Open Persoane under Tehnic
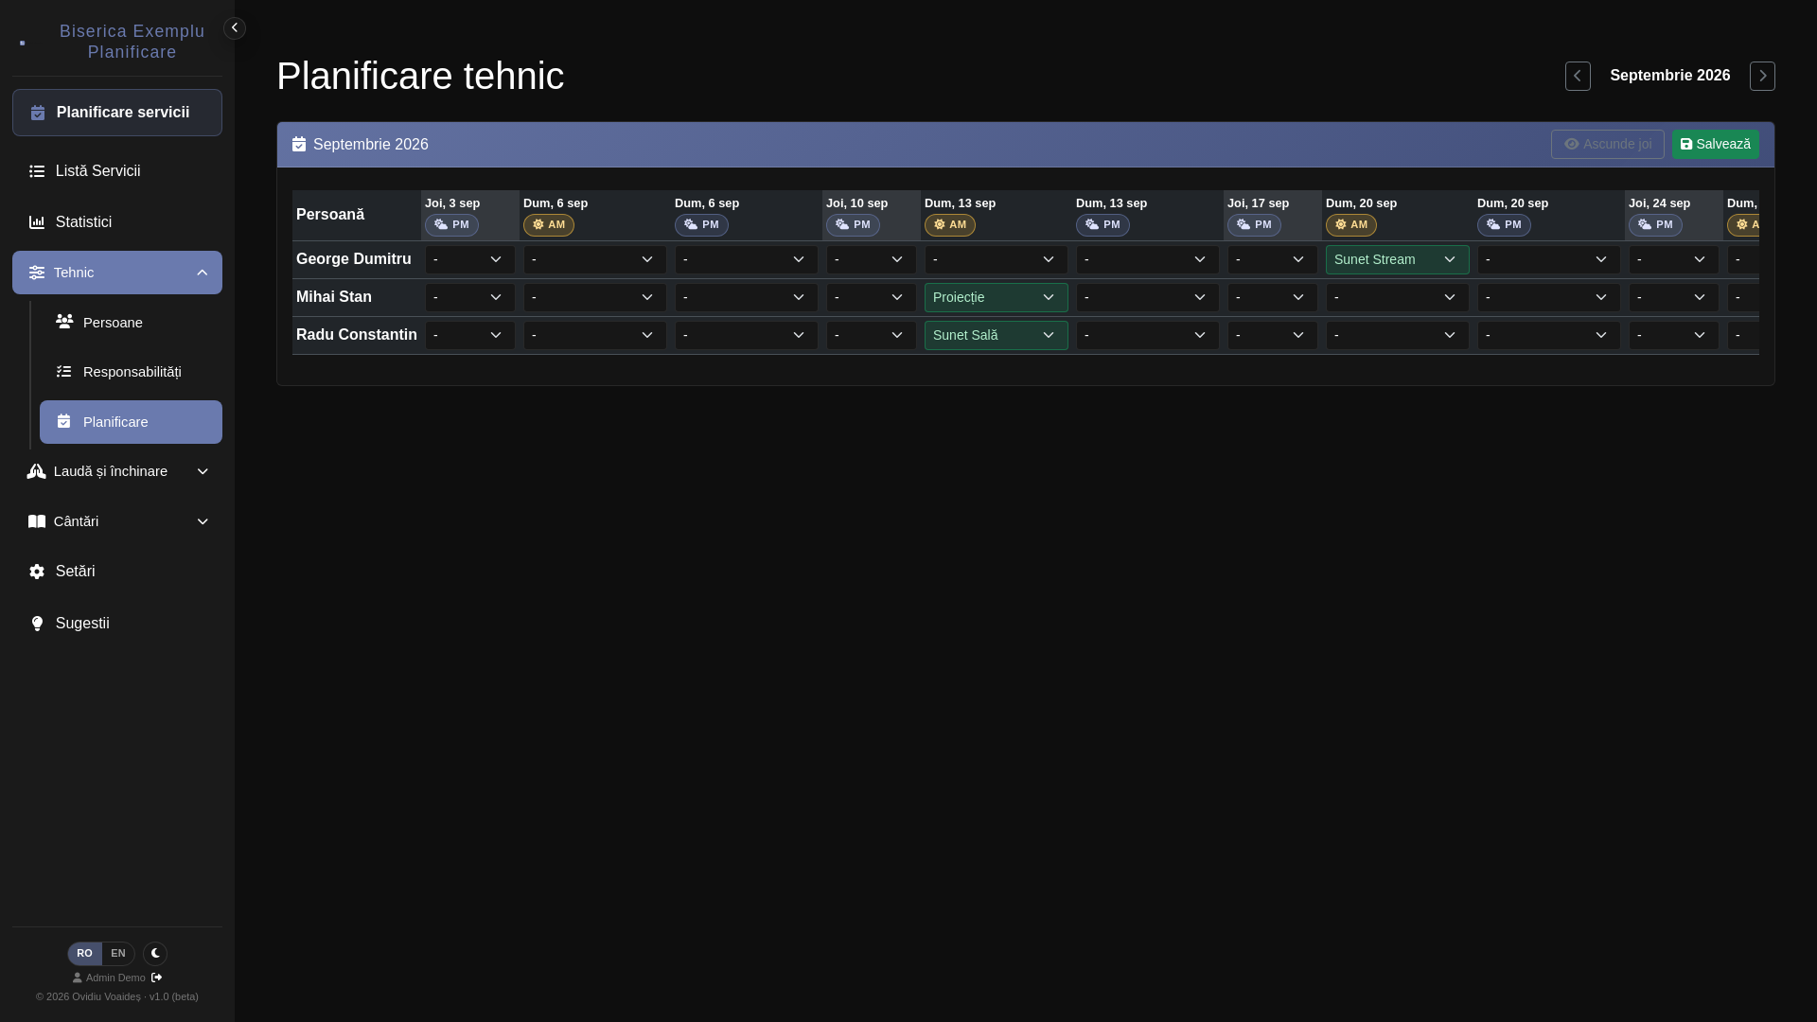Image resolution: width=1817 pixels, height=1022 pixels. (131, 323)
